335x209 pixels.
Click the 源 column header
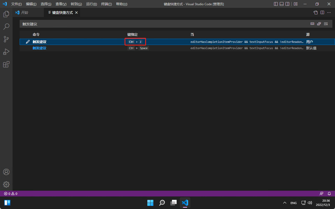[308, 34]
